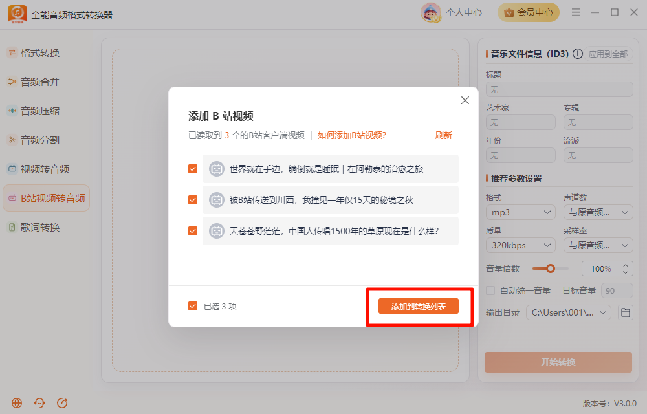This screenshot has height=414, width=647.
Task: Open the 声道数 dropdown
Action: (x=598, y=212)
